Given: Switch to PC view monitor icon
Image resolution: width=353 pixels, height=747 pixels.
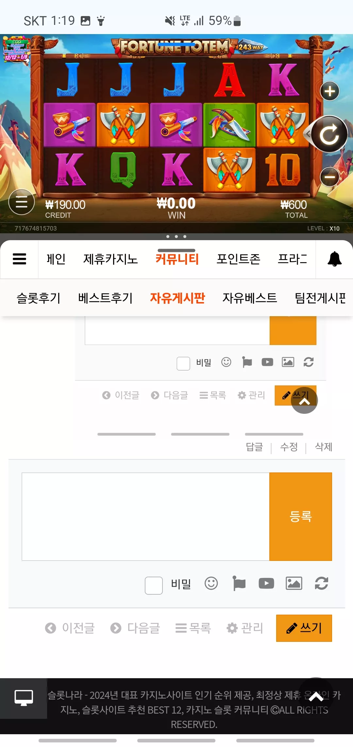Looking at the screenshot, I should [x=24, y=698].
